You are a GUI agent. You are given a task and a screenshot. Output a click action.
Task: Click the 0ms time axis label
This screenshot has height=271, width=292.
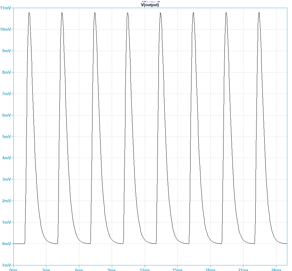[x=13, y=269]
